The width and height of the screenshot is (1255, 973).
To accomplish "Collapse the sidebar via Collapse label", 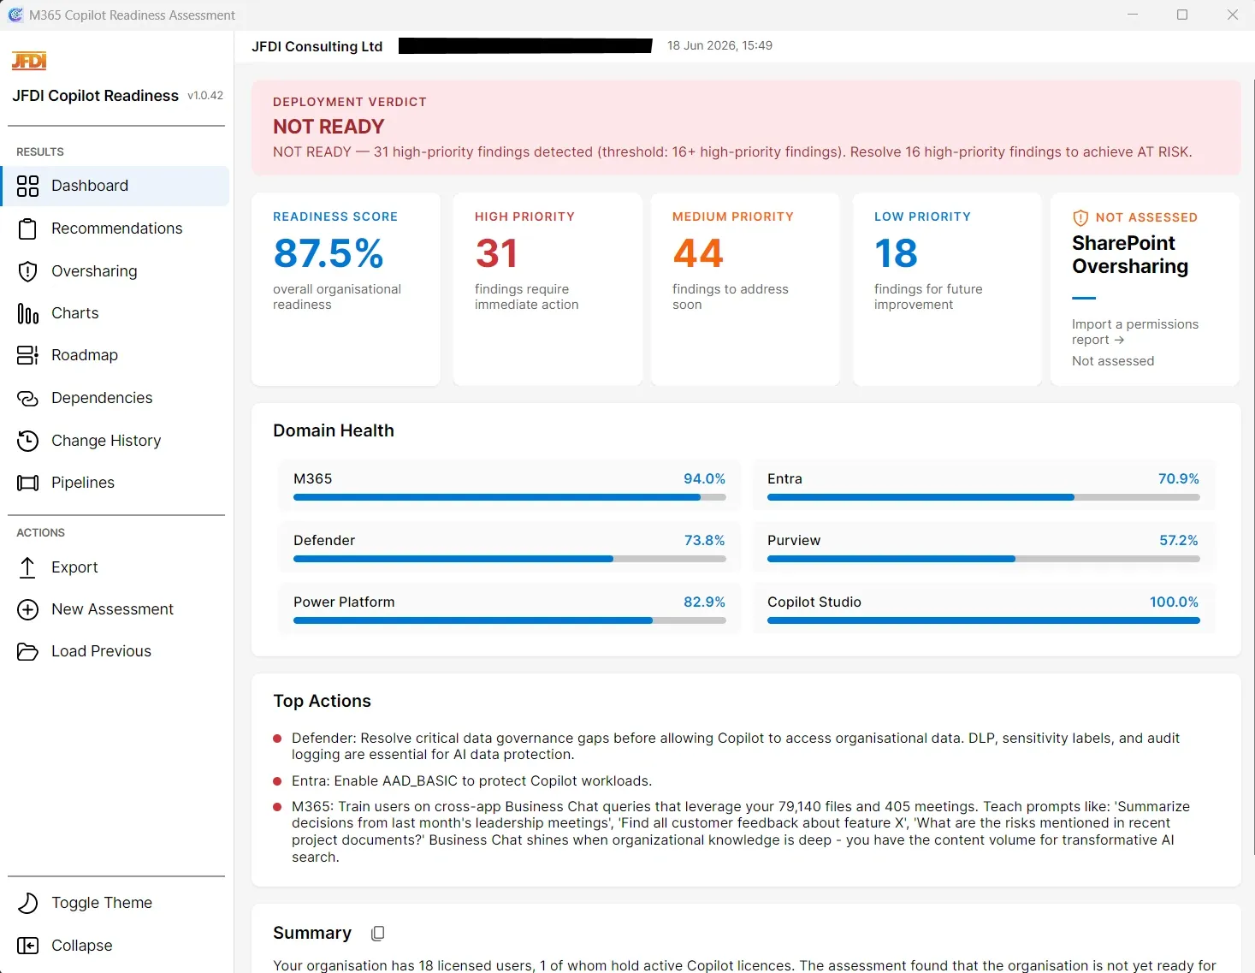I will (82, 946).
